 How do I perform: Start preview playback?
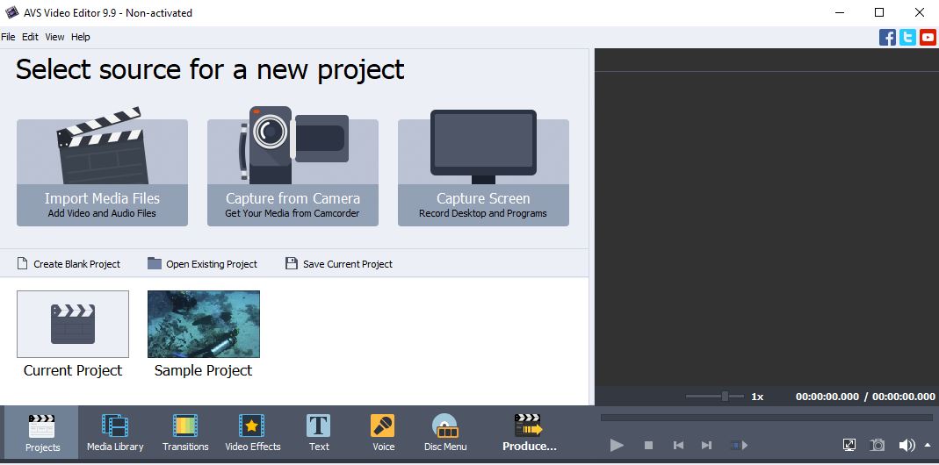point(617,445)
